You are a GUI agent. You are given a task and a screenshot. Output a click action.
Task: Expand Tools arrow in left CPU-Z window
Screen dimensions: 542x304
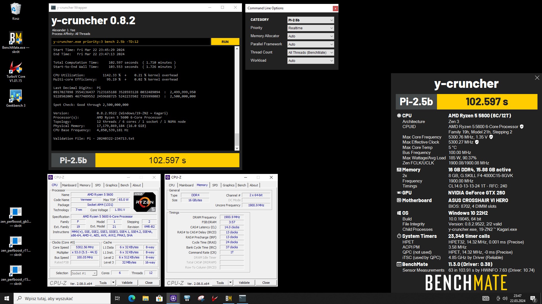tap(113, 283)
